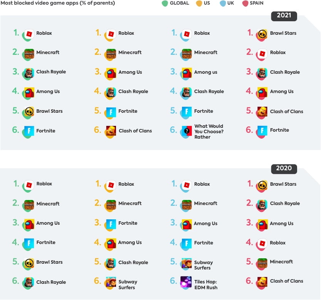Click the 2020 year badge

point(284,168)
